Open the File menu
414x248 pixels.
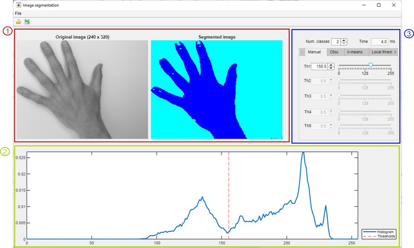click(x=18, y=13)
